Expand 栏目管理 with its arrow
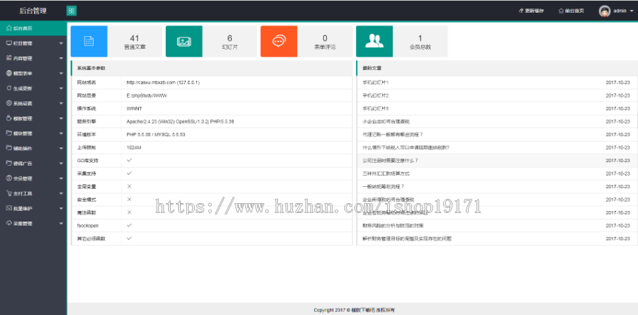 click(61, 43)
